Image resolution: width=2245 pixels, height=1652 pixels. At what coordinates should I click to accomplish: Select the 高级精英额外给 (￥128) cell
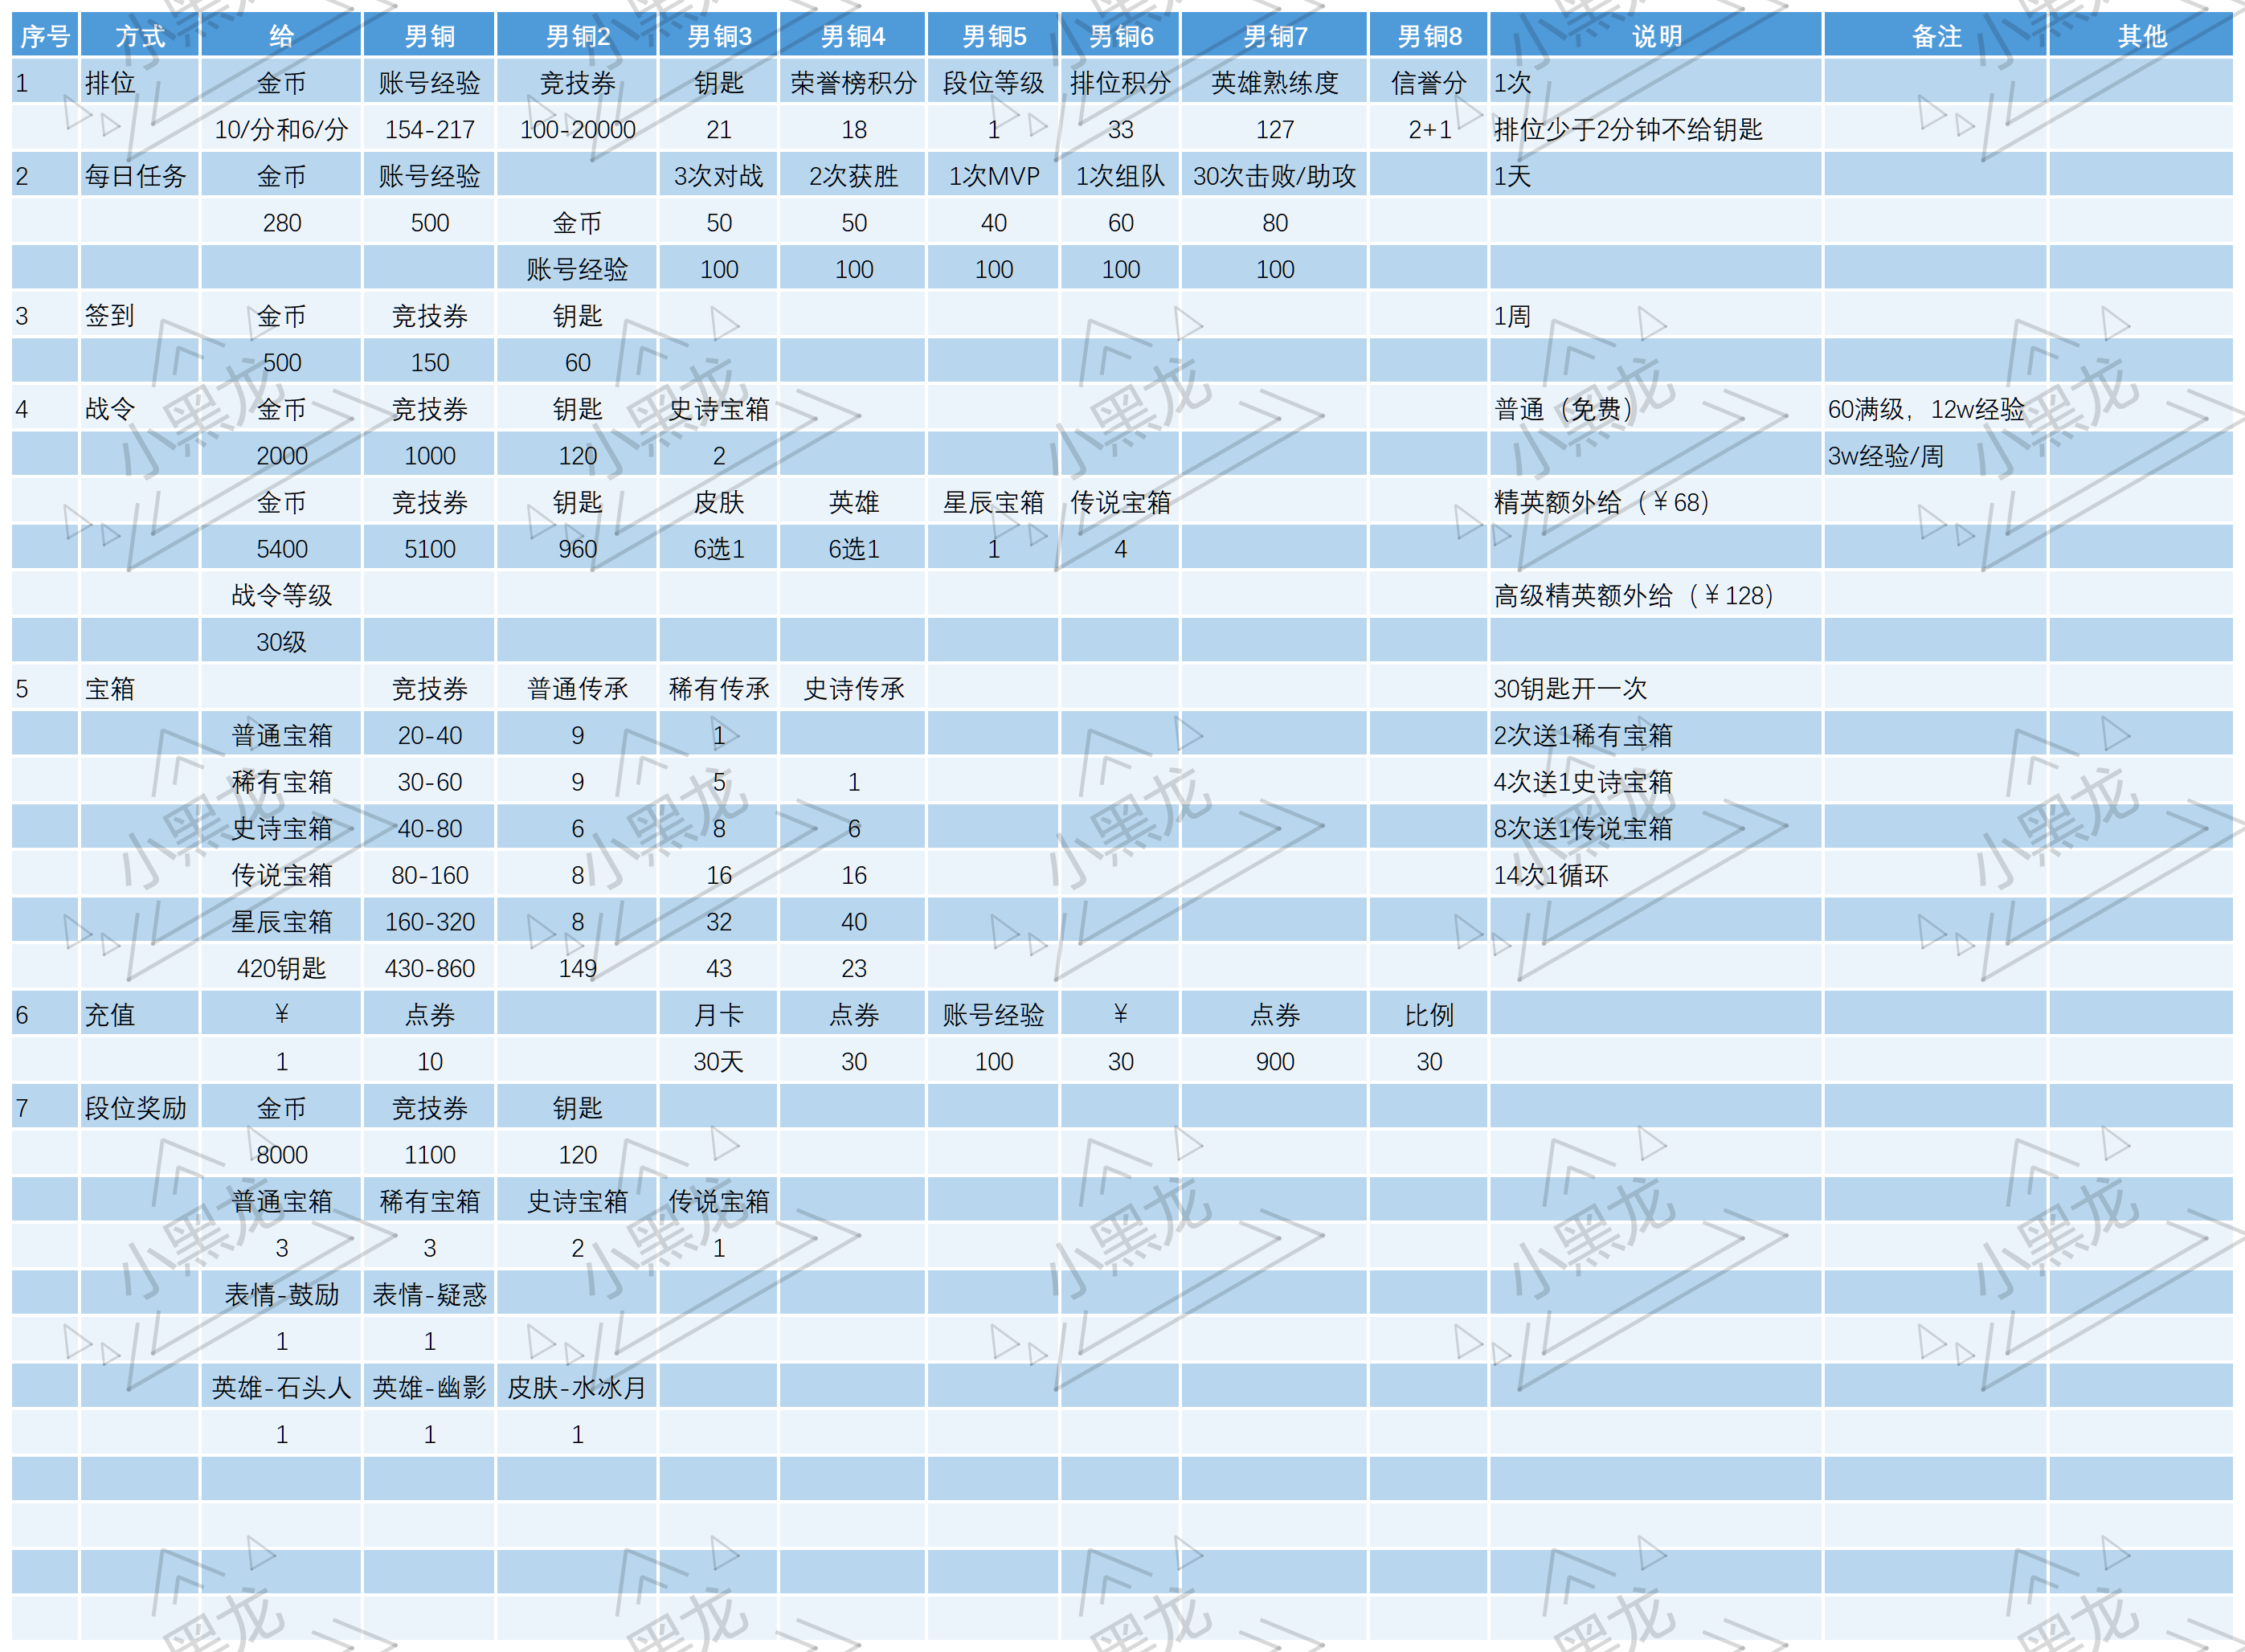click(x=1633, y=596)
